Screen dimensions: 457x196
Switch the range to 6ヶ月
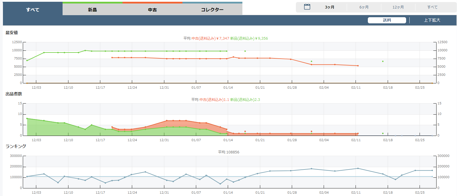click(x=364, y=7)
